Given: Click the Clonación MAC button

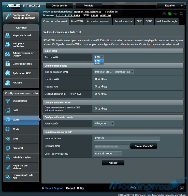Looking at the screenshot, I should click(x=144, y=146).
